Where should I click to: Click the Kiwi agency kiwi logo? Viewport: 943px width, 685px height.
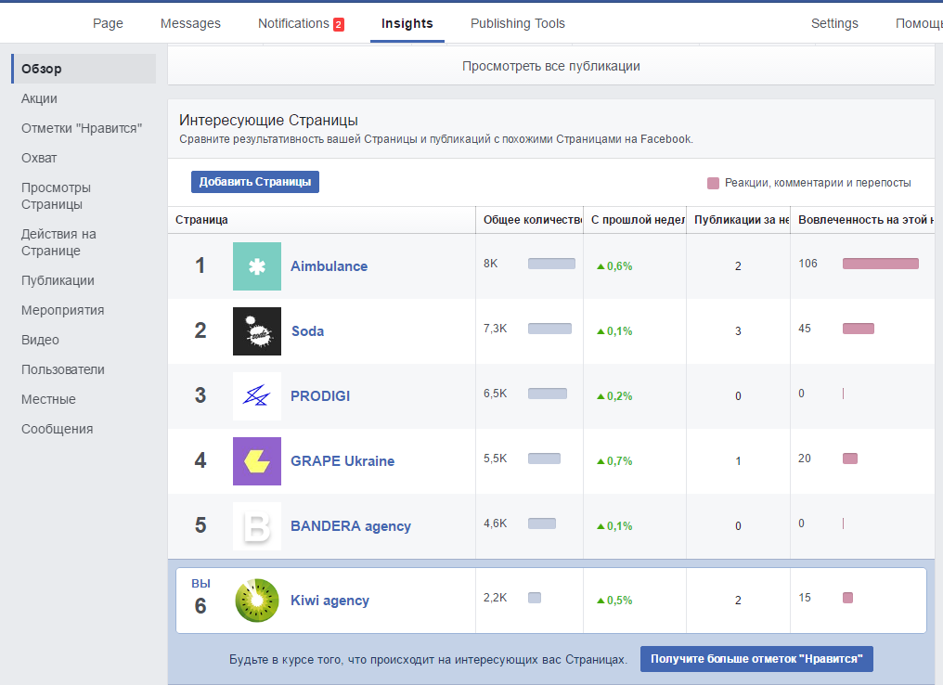tap(257, 601)
